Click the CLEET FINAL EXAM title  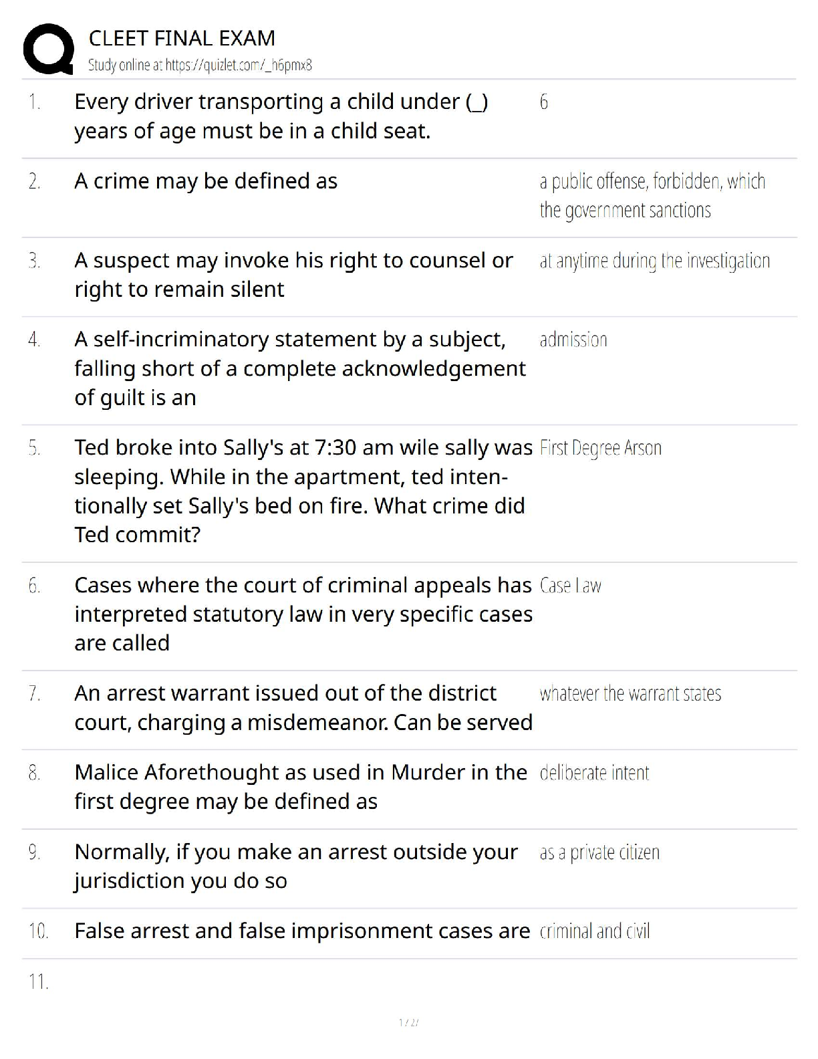[182, 38]
